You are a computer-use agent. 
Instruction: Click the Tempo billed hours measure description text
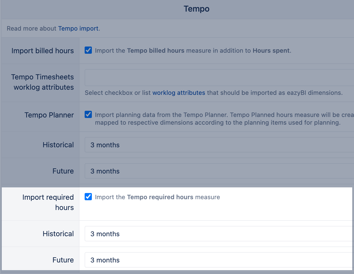193,51
